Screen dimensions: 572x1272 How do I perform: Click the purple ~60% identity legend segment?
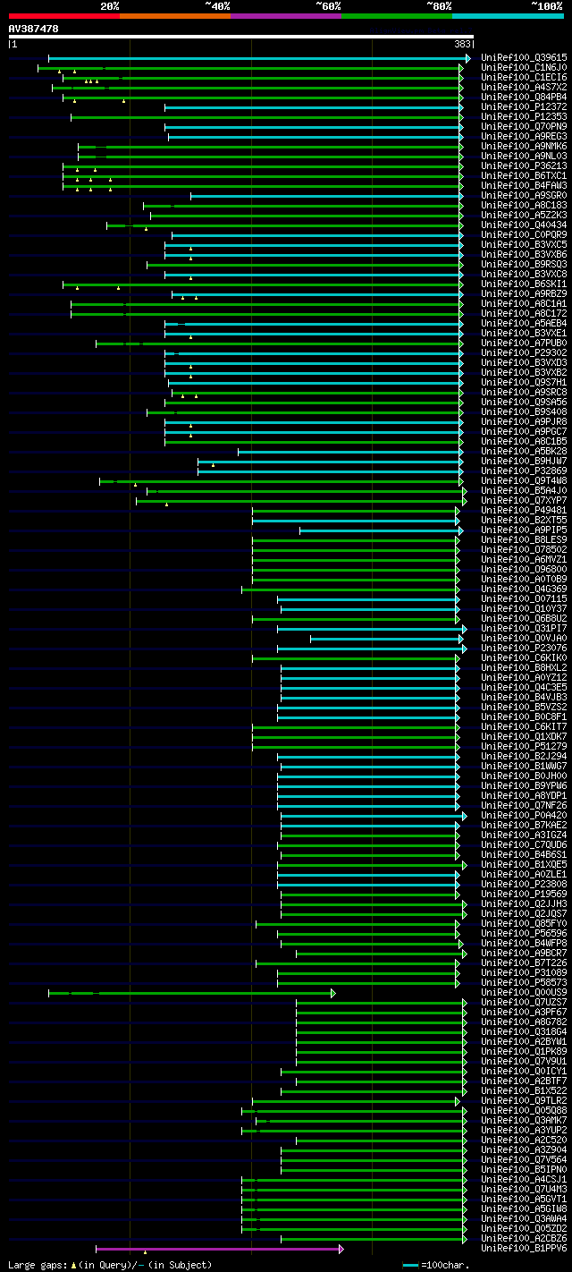286,16
